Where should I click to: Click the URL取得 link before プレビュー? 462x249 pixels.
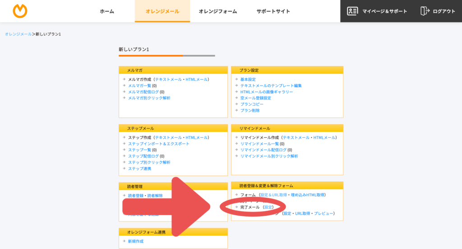[x=302, y=213]
